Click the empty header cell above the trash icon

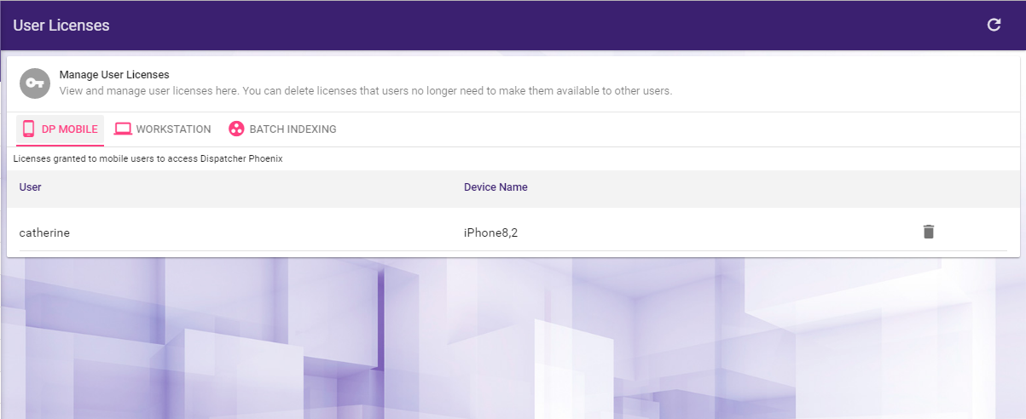click(929, 187)
